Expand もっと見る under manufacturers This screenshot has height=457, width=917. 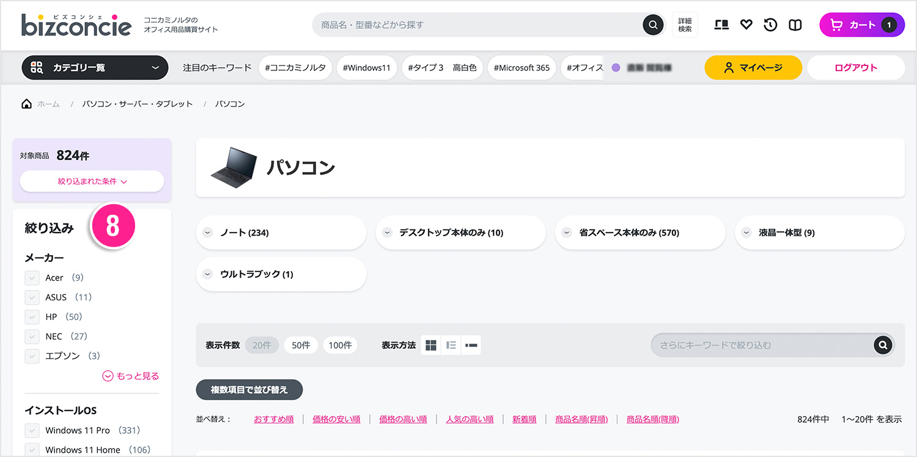[x=131, y=376]
